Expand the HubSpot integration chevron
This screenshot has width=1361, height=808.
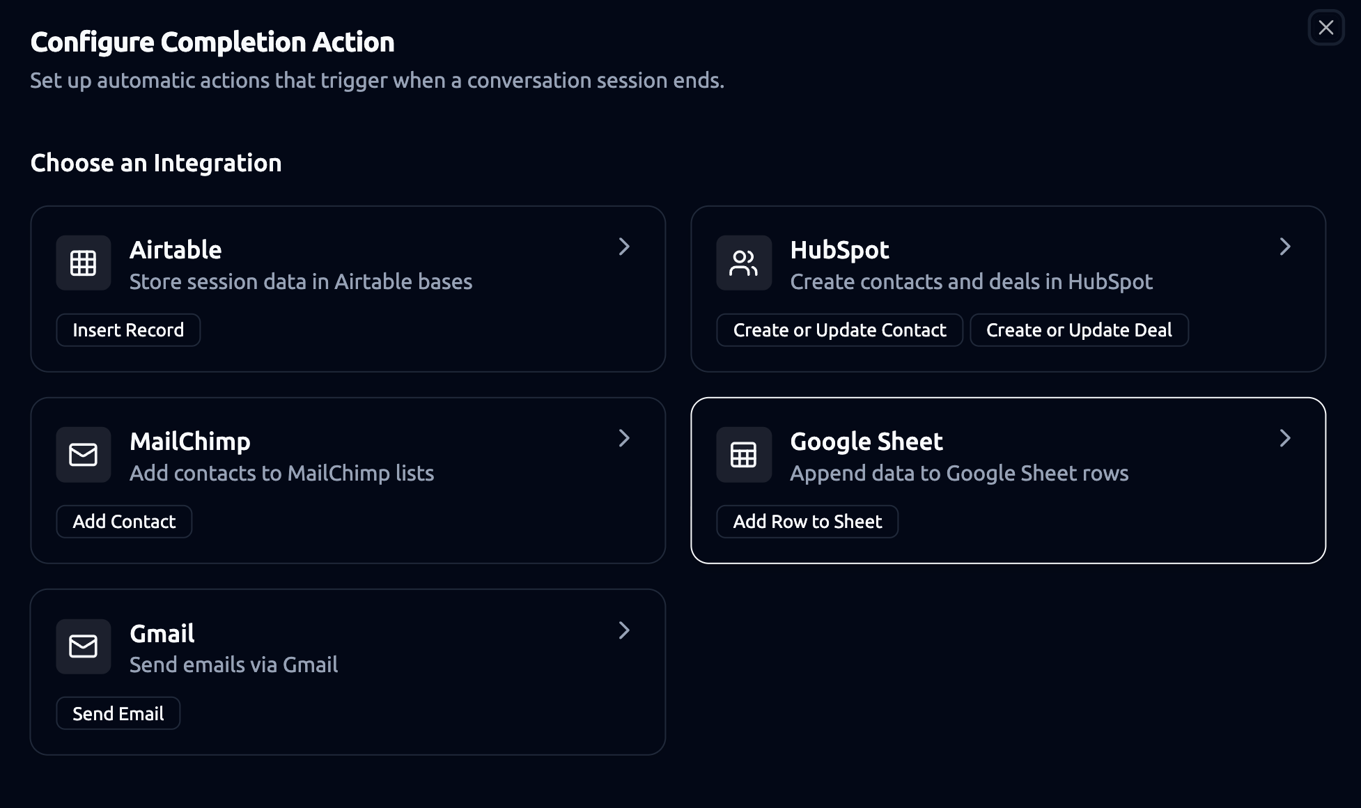1285,247
